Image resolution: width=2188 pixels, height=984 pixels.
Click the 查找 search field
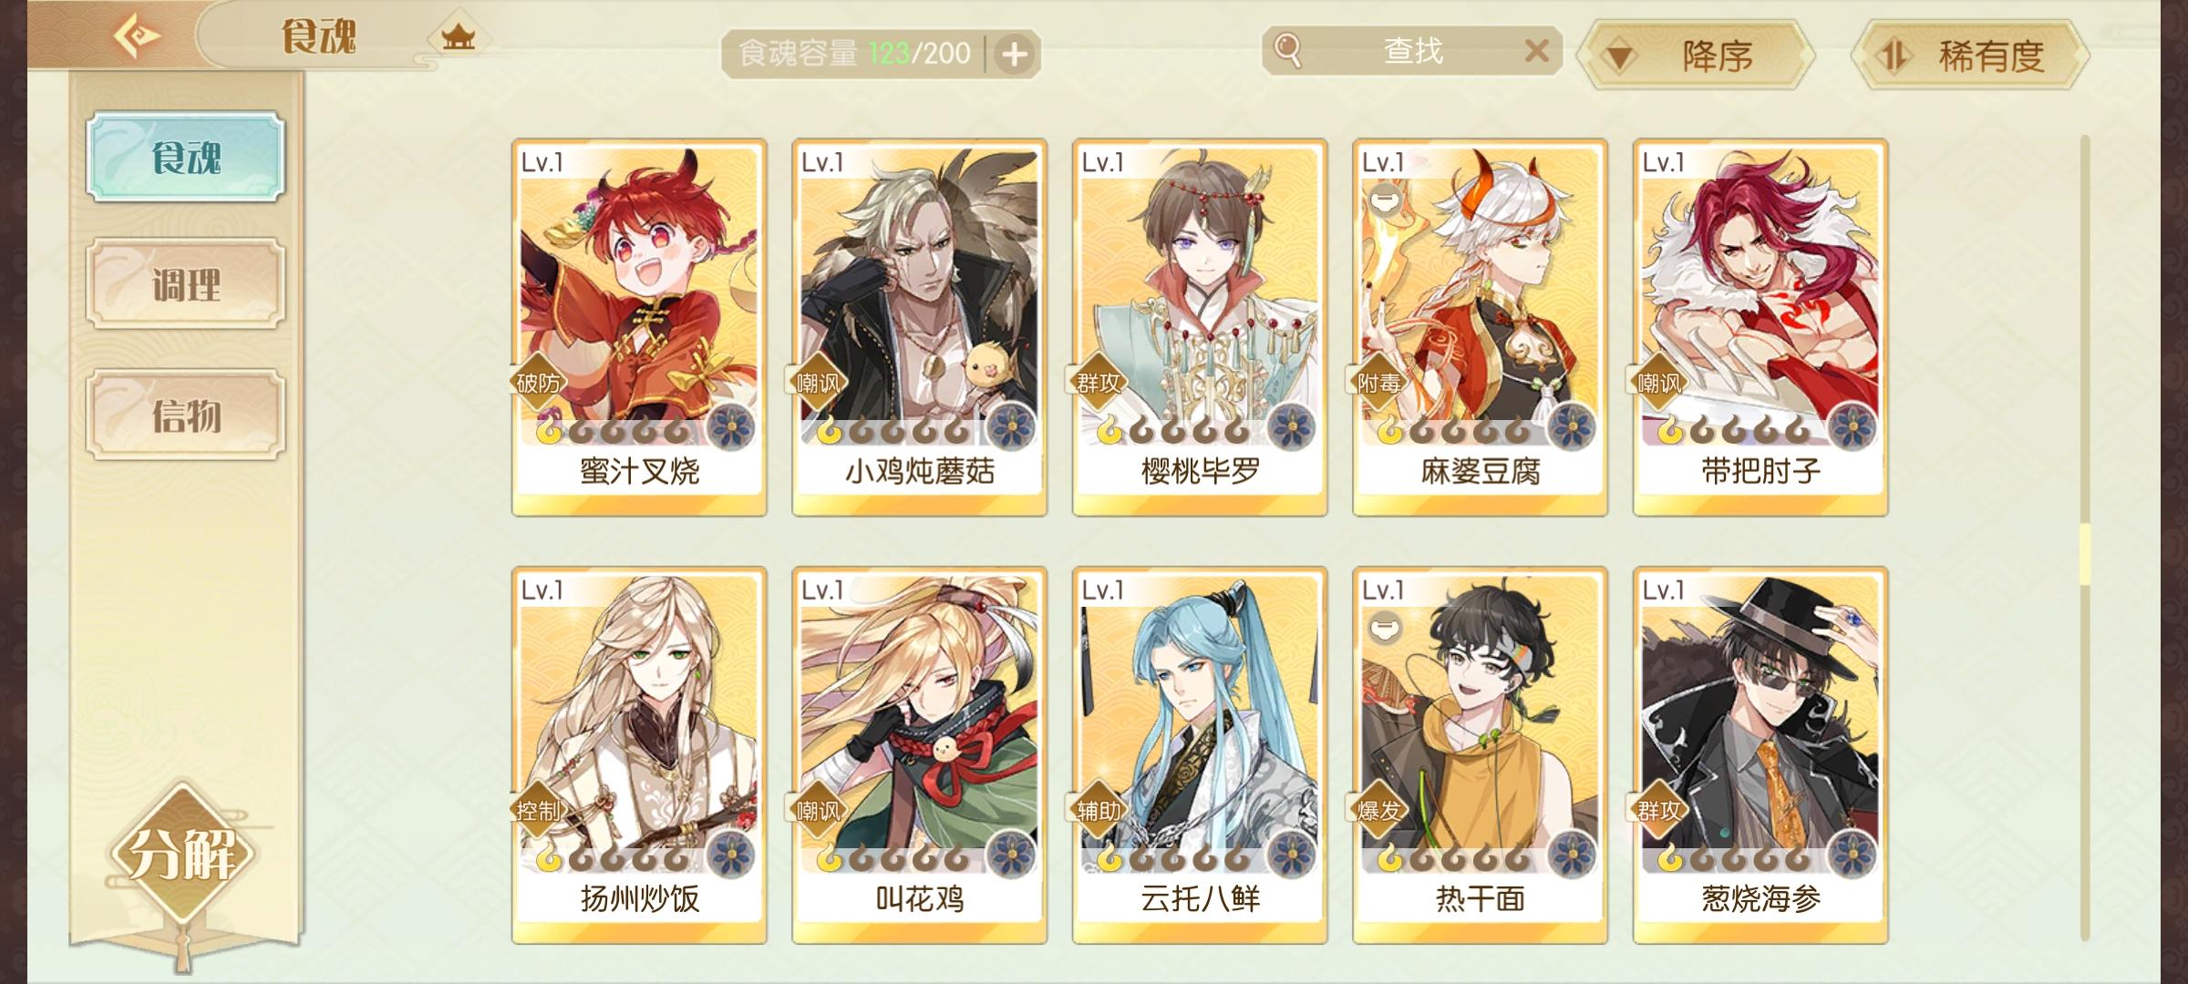pos(1412,50)
